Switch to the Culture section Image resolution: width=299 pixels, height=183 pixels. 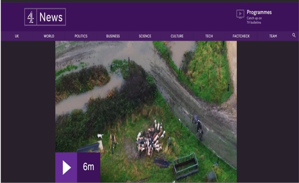pos(177,36)
